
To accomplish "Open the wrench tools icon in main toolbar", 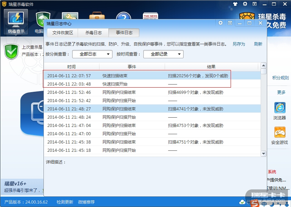I will 70,16.
